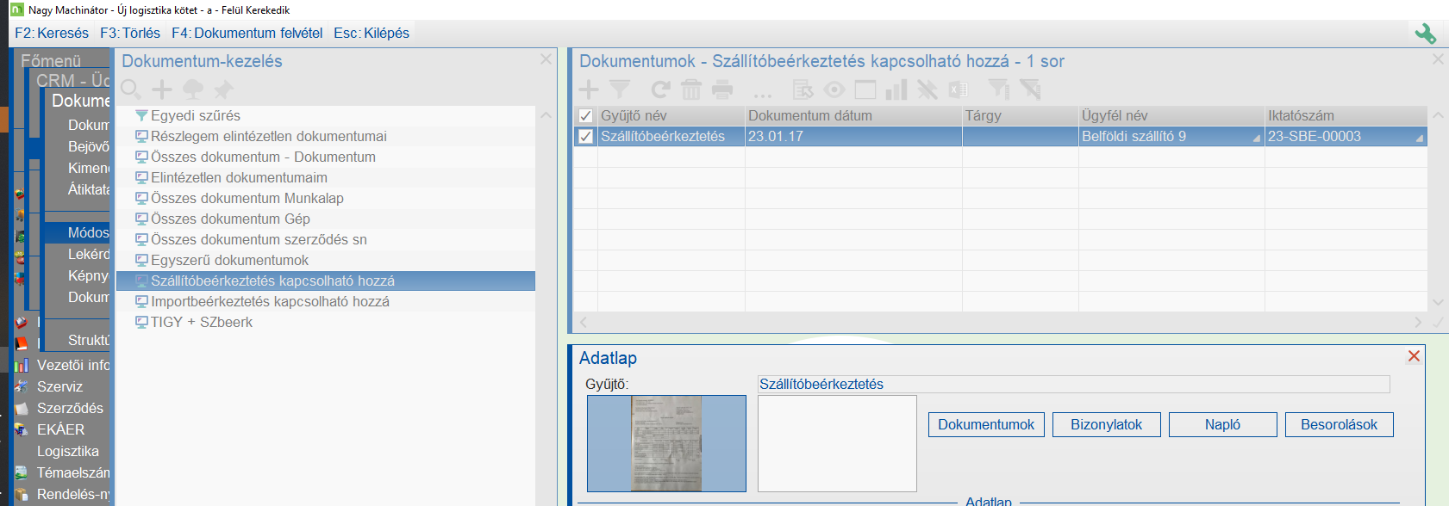Select Egyedi szűrés filter
The image size is (1449, 506).
point(196,115)
